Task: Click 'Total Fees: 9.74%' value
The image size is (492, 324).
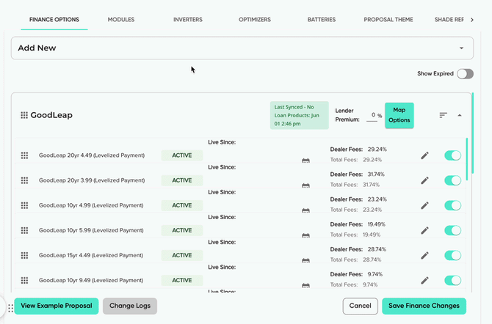Action: coord(354,284)
